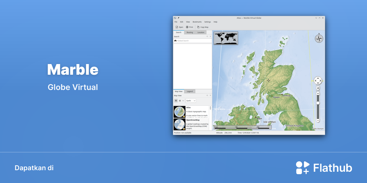Viewport: 367px width, 183px height.
Task: Open the Help menu
Action: 216,22
